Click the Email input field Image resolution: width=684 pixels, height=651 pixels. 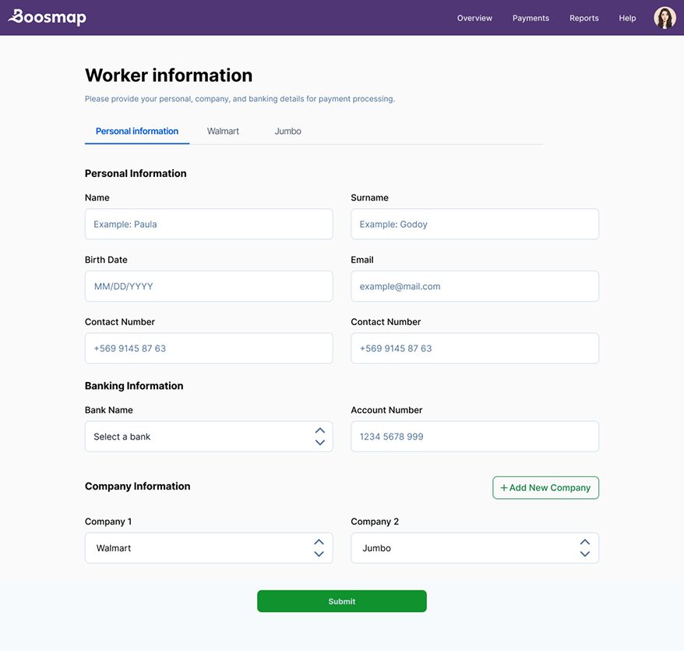coord(474,286)
